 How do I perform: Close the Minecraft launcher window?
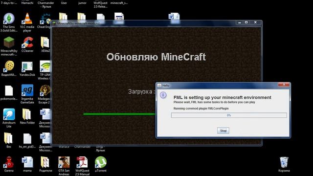255,22
